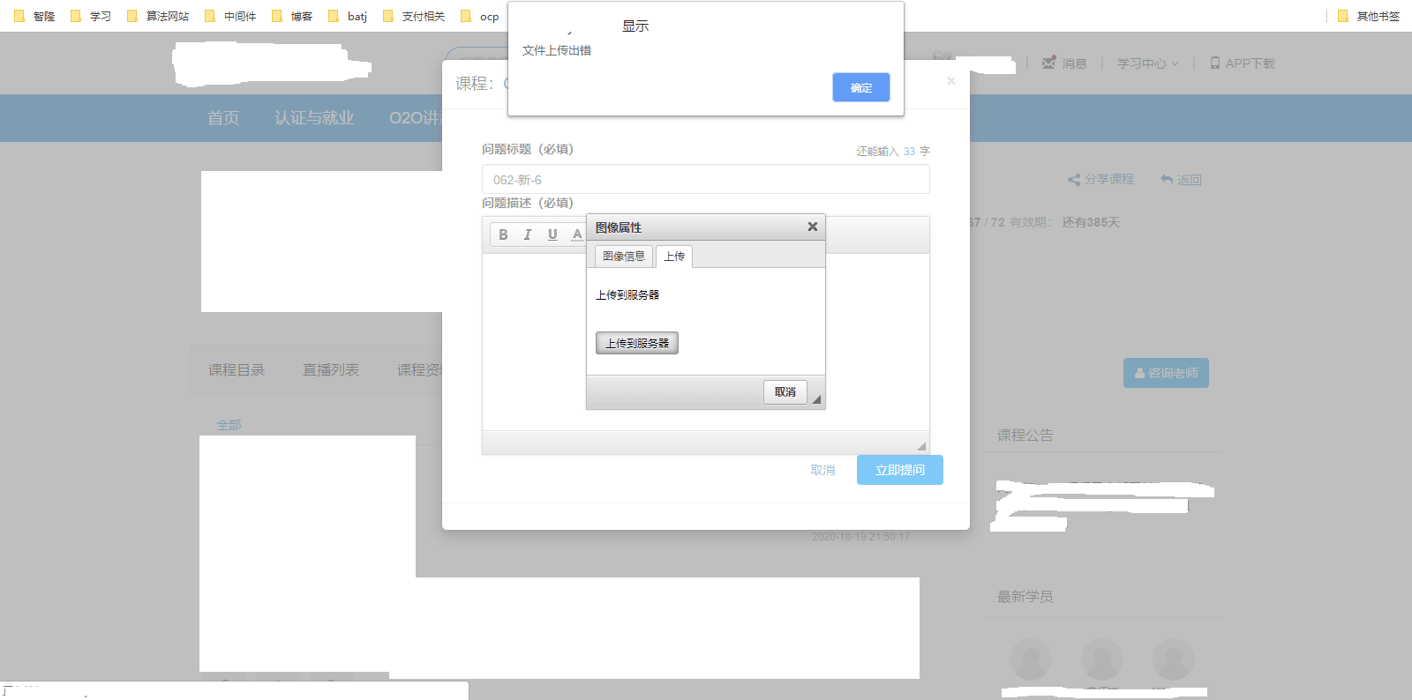Viewport: 1412px width, 700px height.
Task: Toggle italic formatting in the editor
Action: click(528, 235)
